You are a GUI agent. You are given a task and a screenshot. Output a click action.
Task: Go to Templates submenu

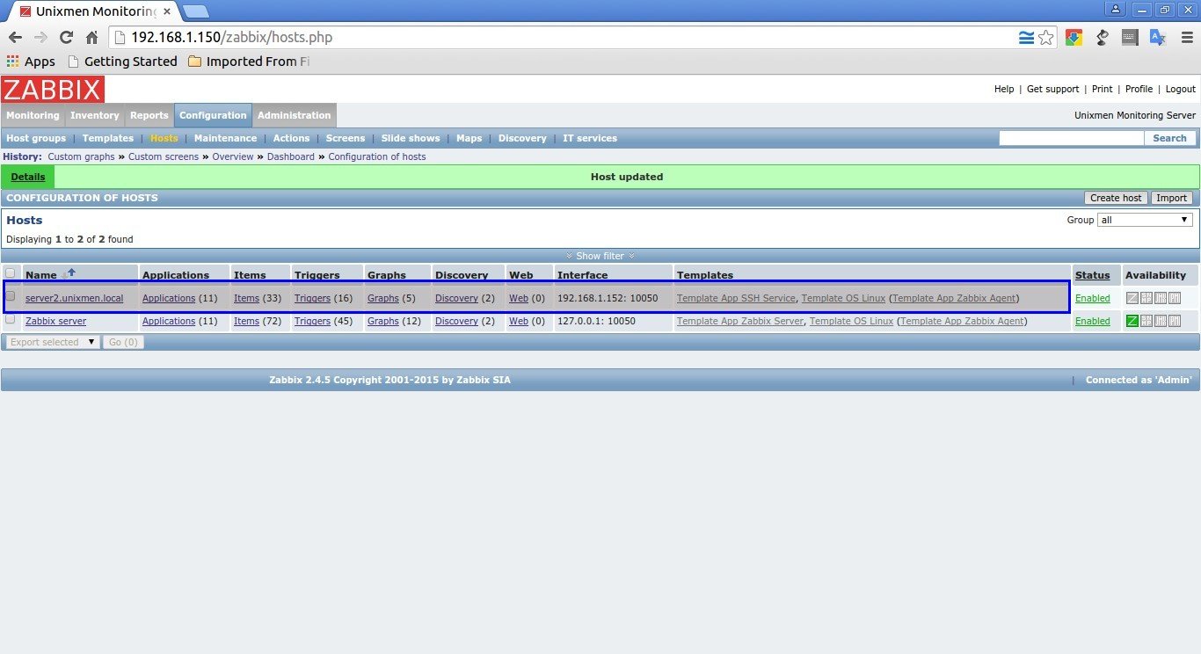[108, 138]
